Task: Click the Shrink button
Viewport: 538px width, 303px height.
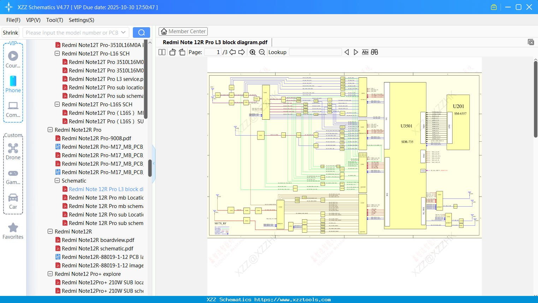Action: [11, 32]
